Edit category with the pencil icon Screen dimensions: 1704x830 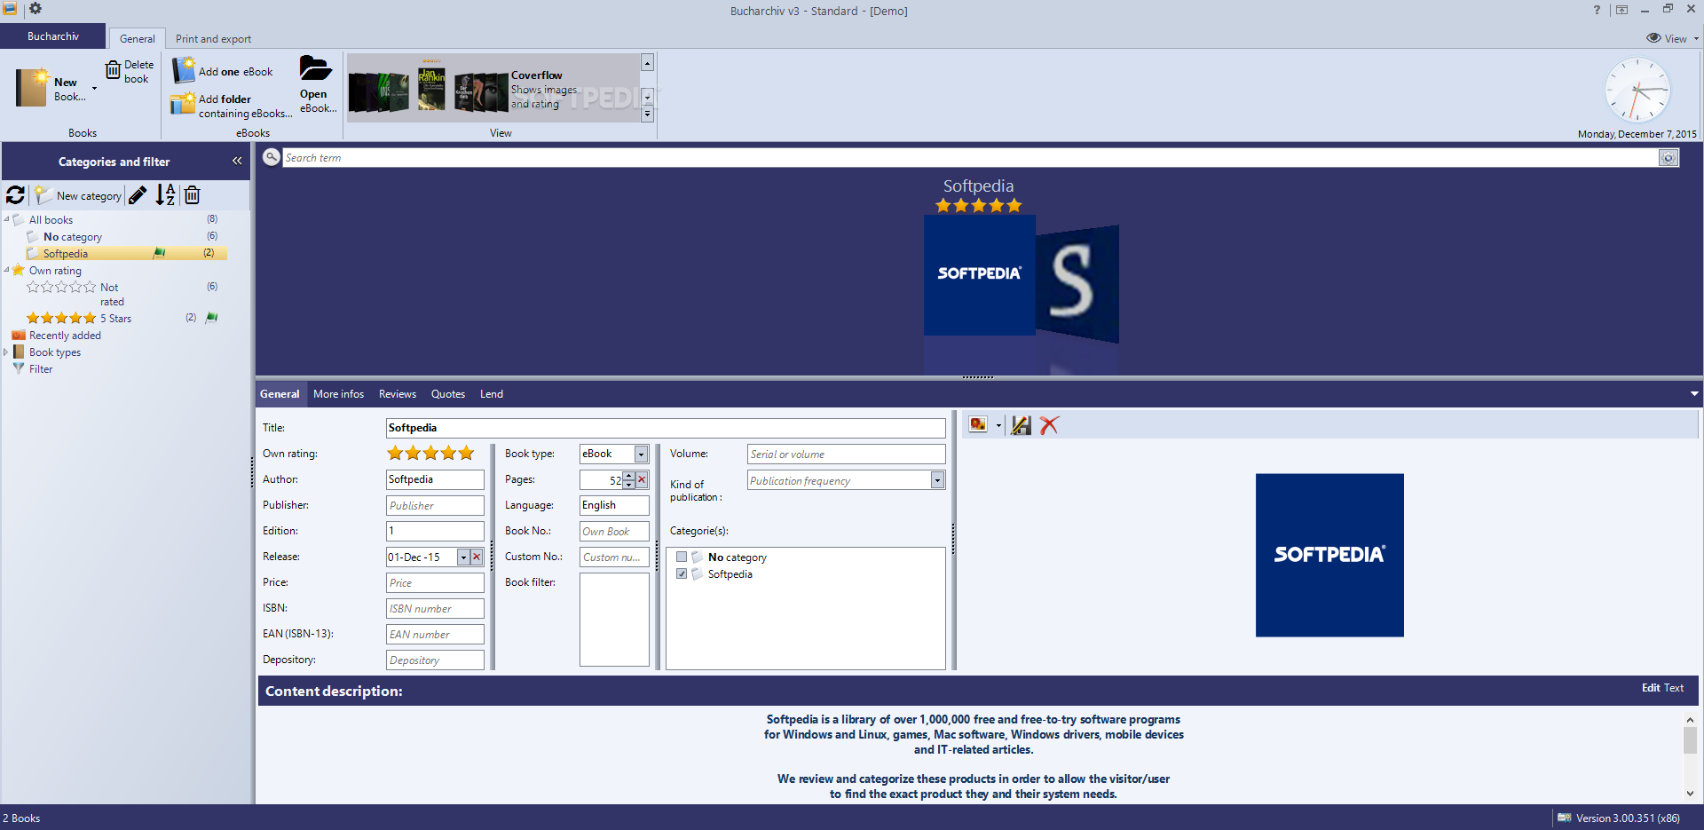coord(138,195)
